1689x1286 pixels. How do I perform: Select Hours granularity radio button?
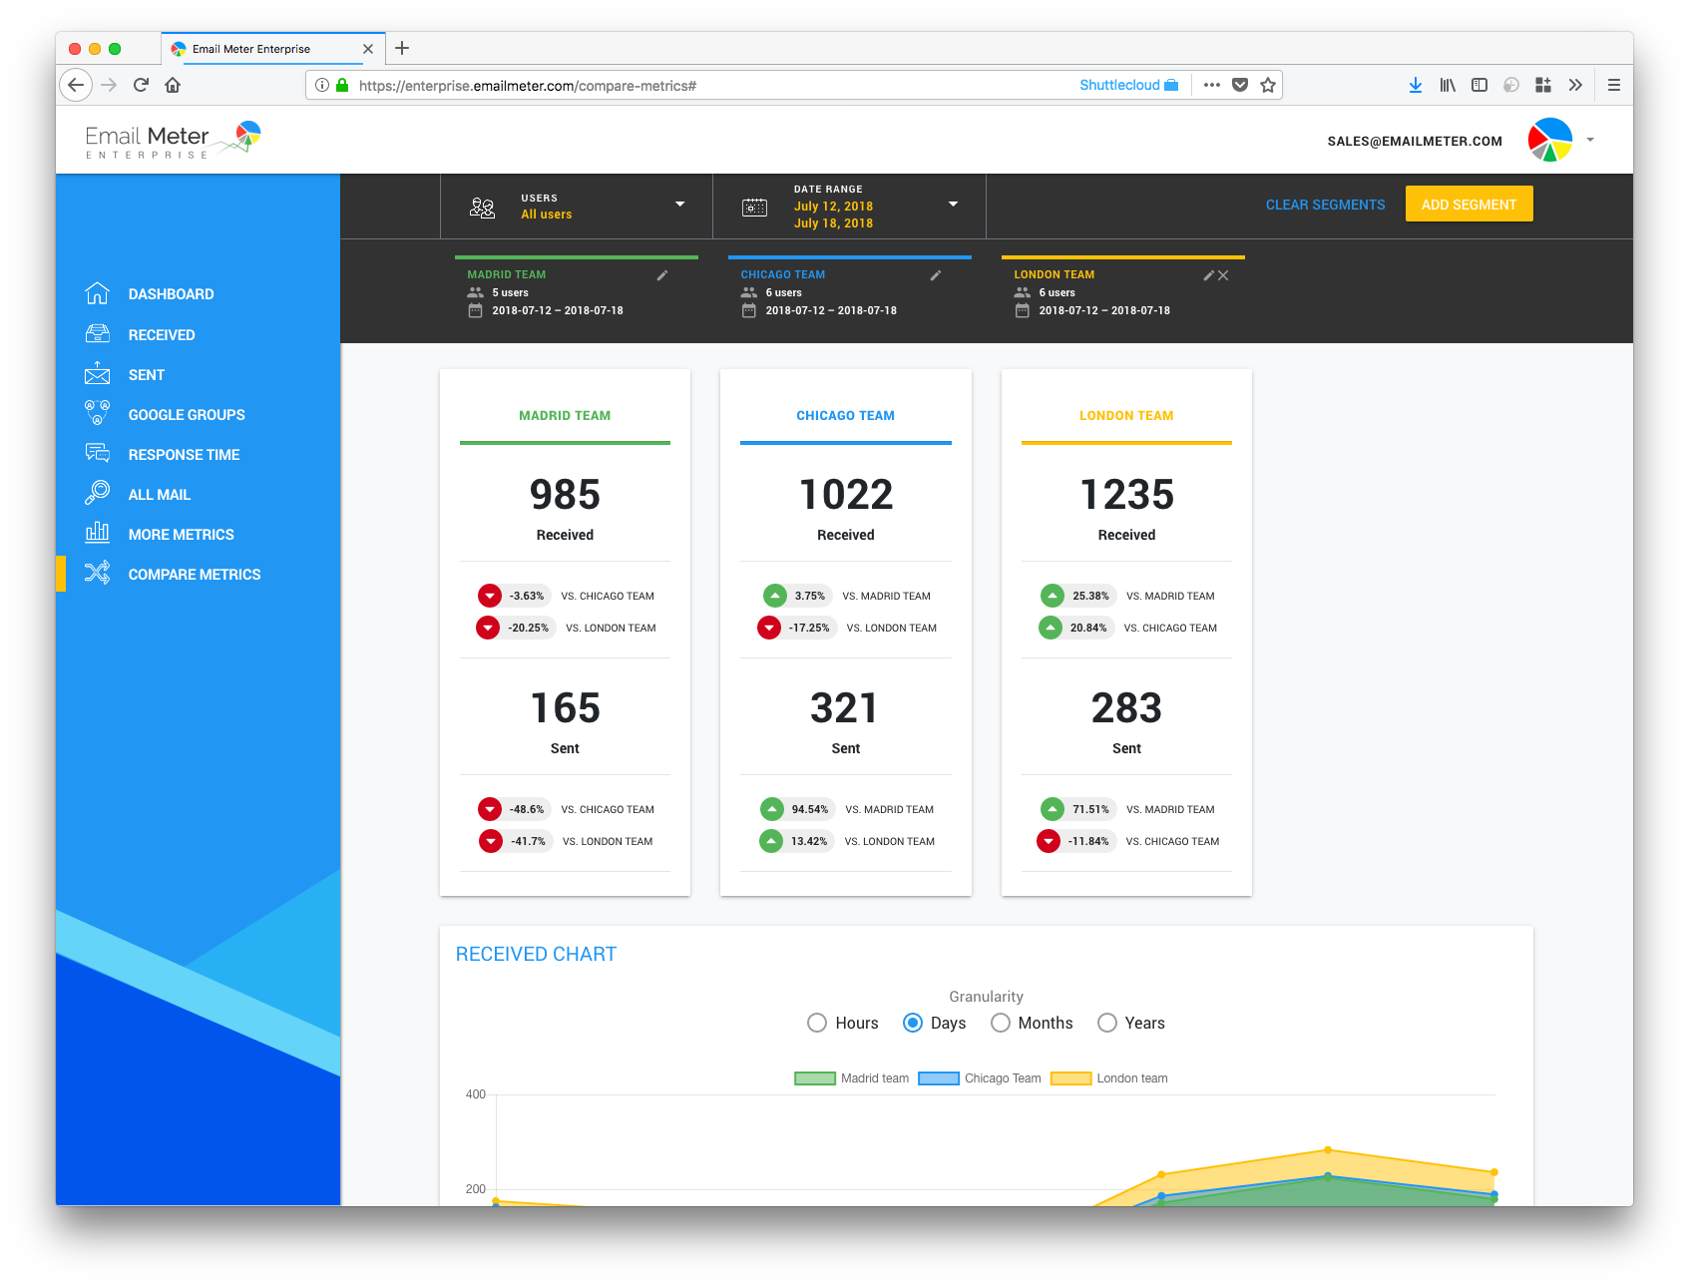coord(817,1023)
